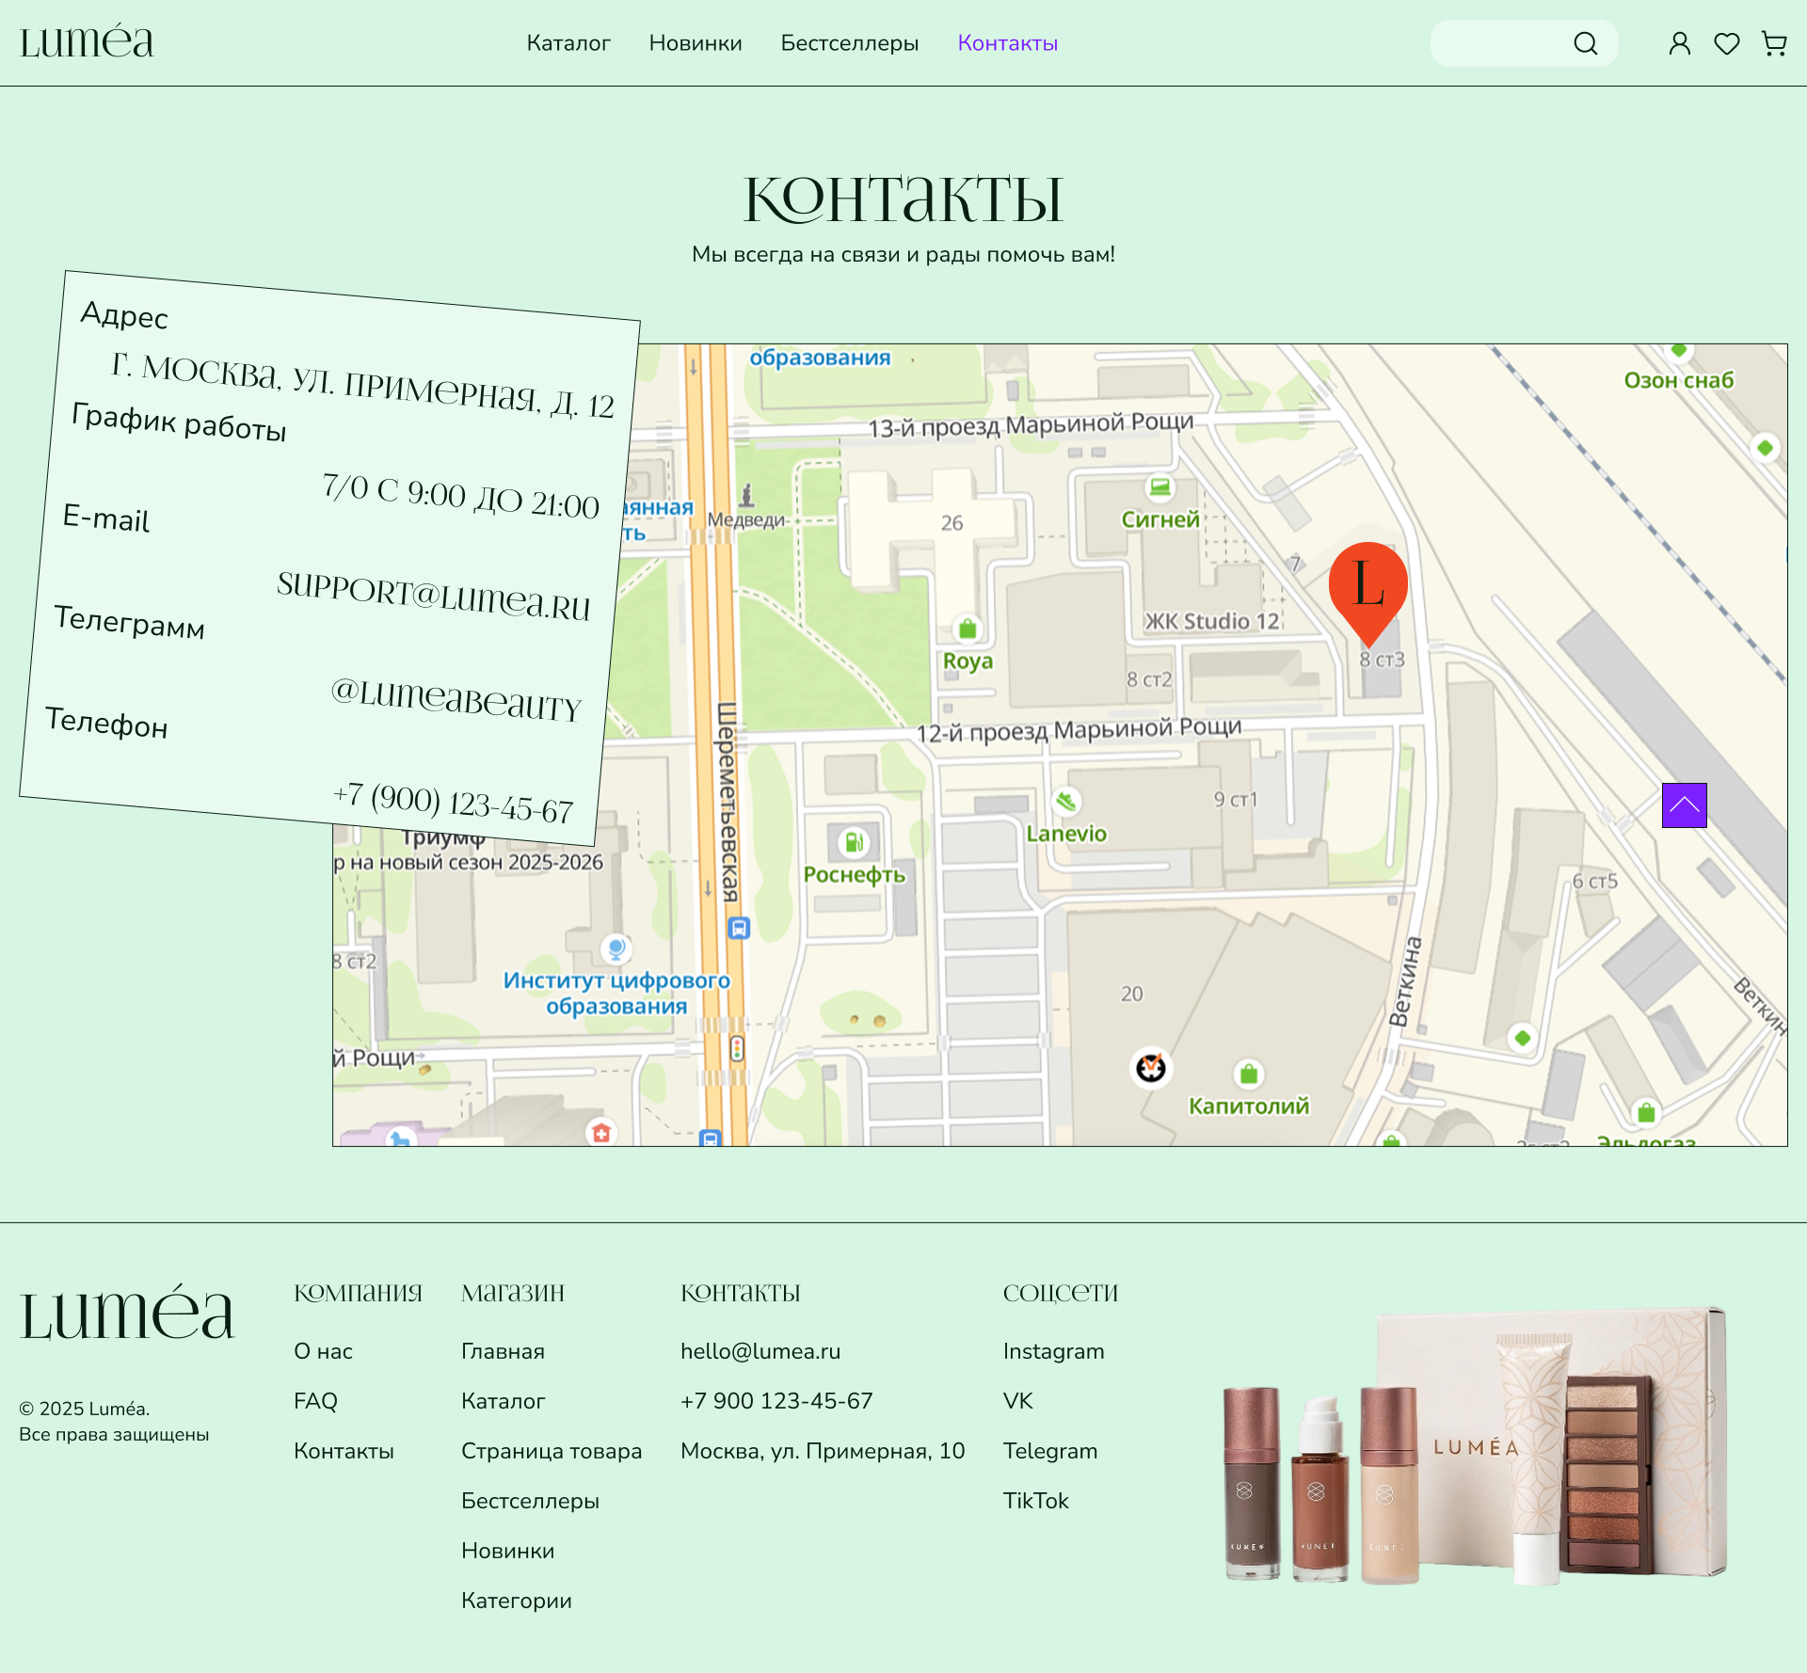Click the Lumea logo in header
This screenshot has height=1673, width=1807.
coord(87,42)
